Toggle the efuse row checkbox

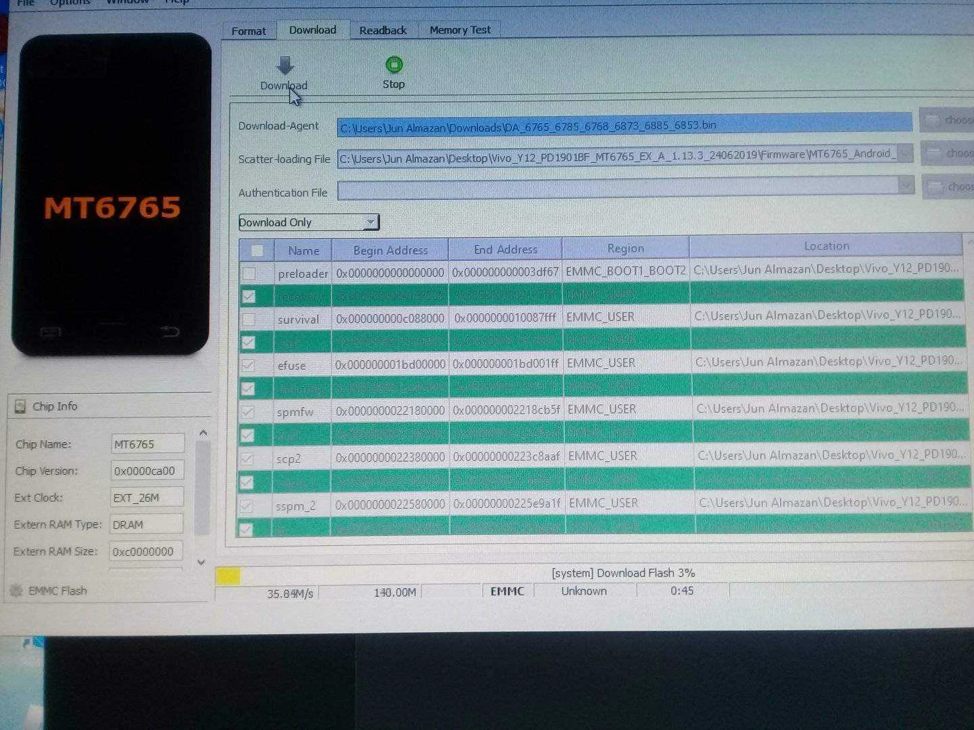tap(248, 366)
